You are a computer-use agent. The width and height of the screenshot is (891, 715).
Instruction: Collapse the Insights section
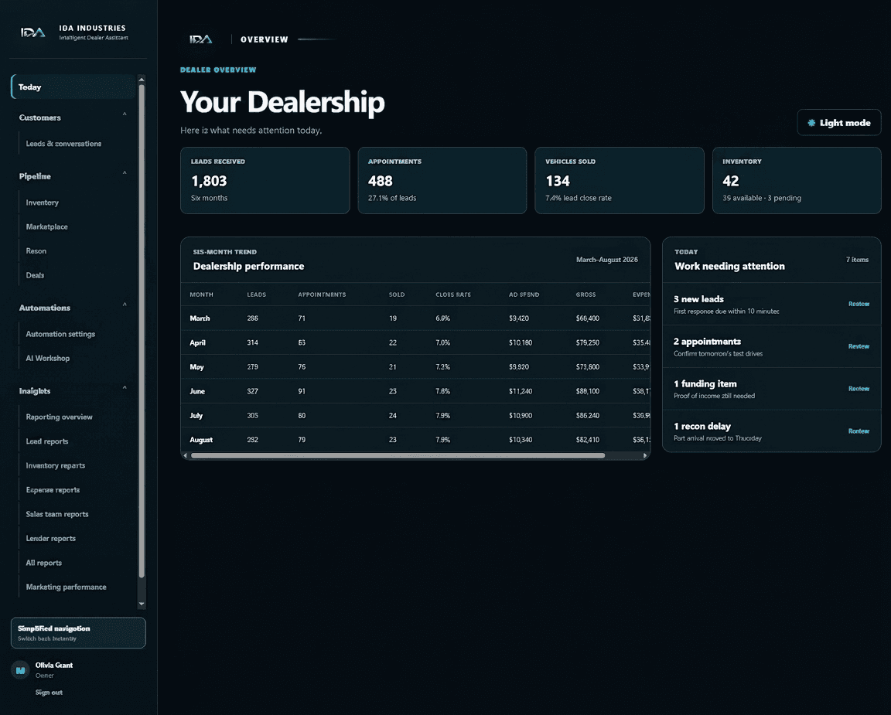[x=125, y=388]
